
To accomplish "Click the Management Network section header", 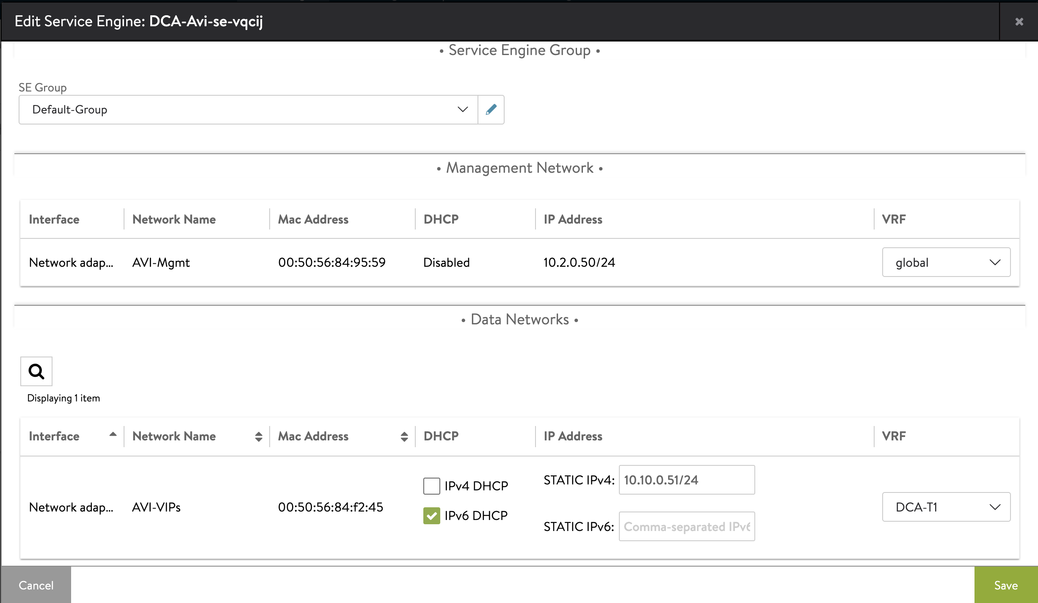I will [x=519, y=167].
